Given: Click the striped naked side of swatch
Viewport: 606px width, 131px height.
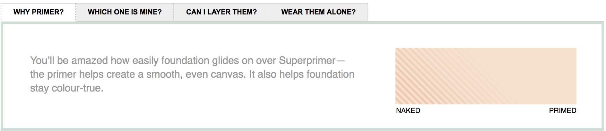Looking at the screenshot, I should click(x=420, y=76).
